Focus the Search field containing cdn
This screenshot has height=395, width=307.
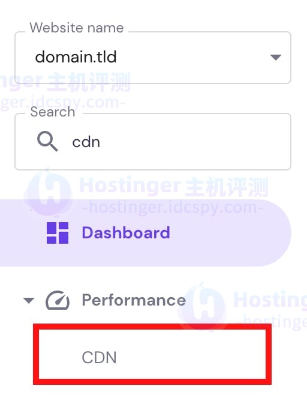point(153,142)
